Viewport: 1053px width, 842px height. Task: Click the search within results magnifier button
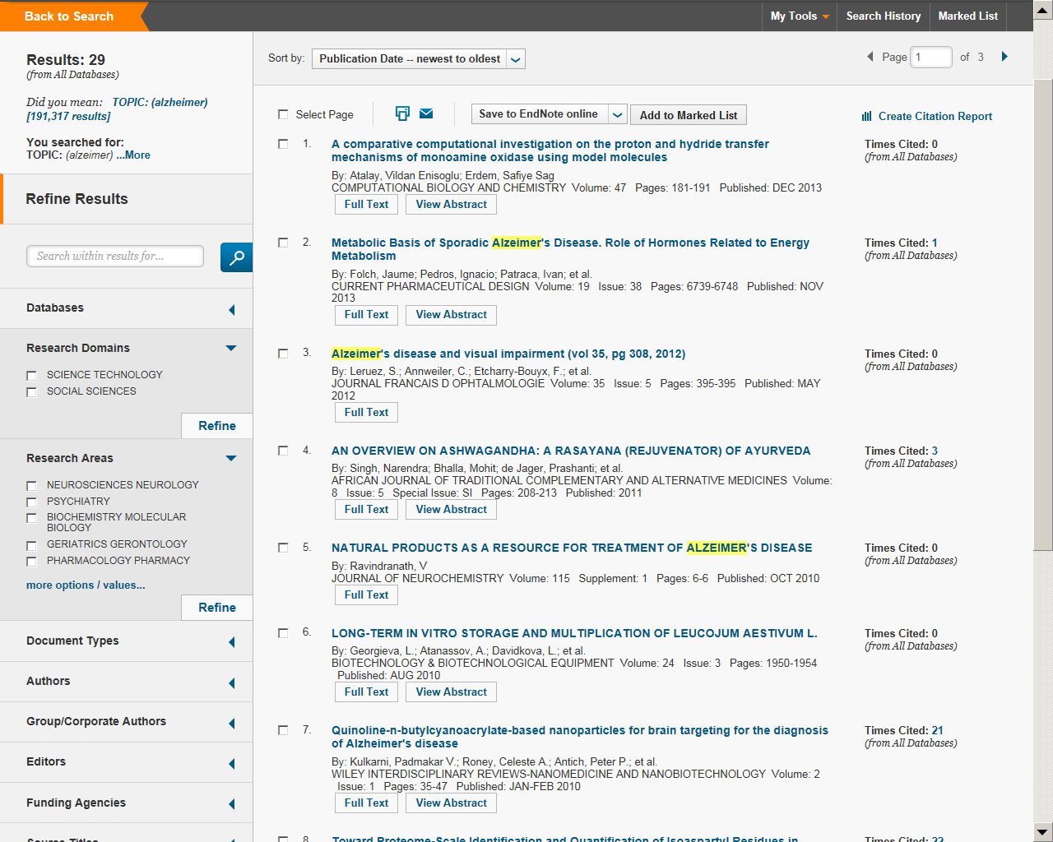[236, 257]
